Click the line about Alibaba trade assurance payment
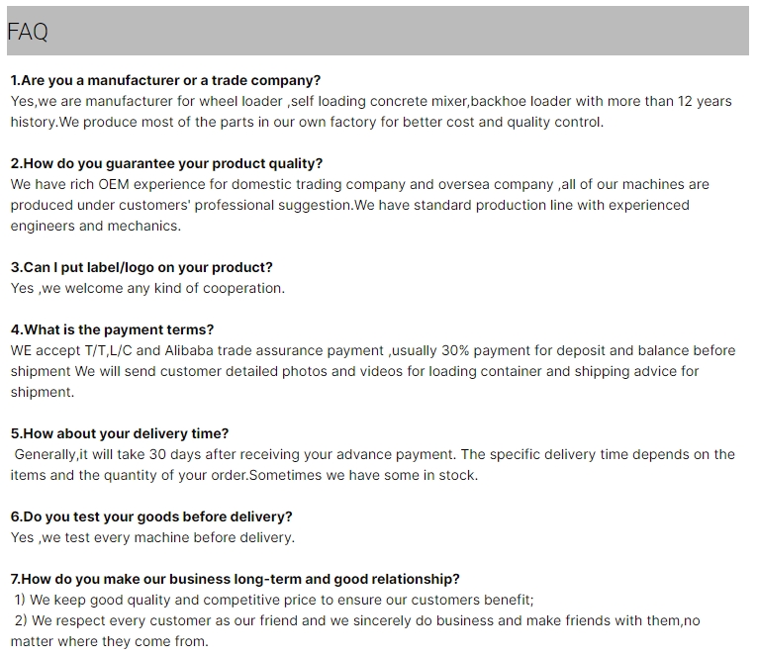Viewport: 757px width, 656px height. point(373,350)
